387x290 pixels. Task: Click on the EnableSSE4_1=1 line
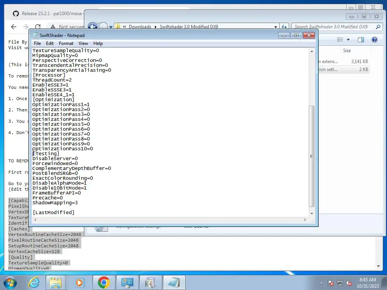tap(53, 95)
